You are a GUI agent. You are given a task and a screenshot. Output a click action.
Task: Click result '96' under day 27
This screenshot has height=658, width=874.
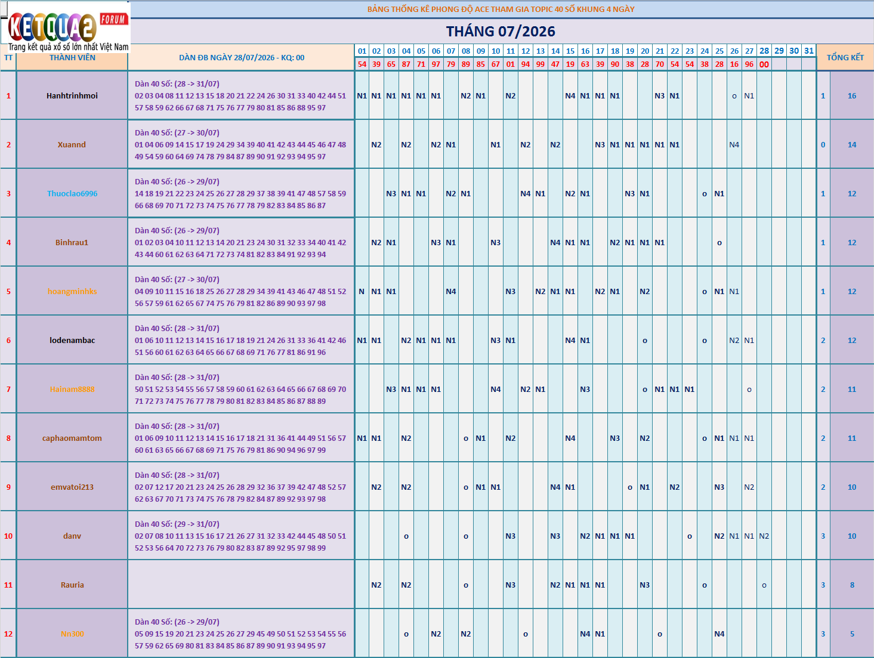[x=749, y=64]
